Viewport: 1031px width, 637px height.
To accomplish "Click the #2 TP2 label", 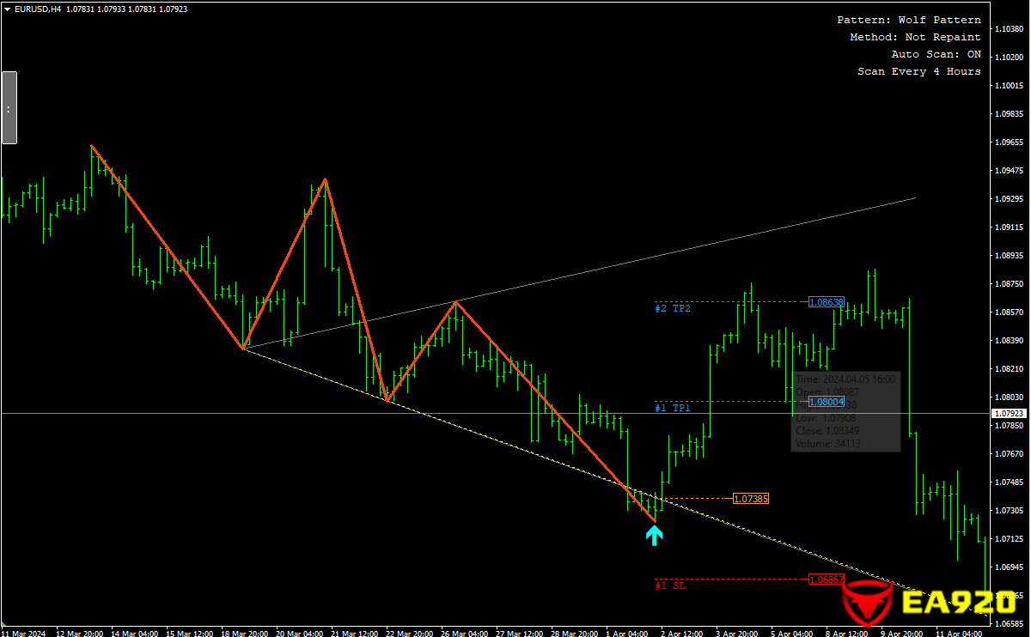I will (x=672, y=307).
